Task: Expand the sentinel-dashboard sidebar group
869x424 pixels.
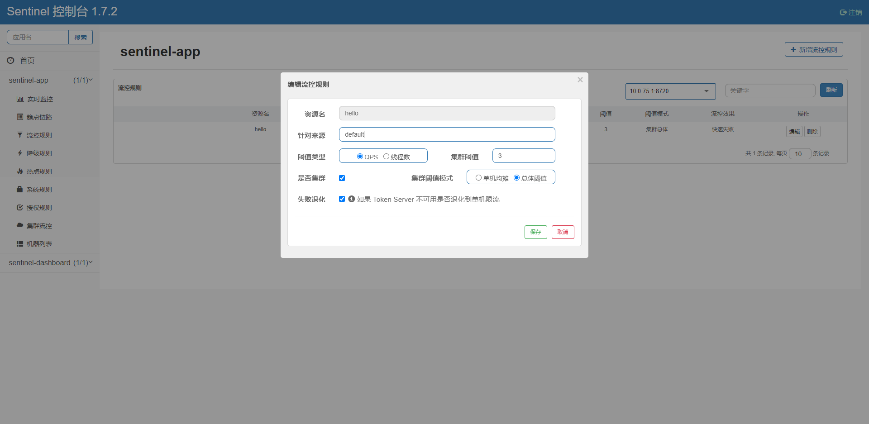Action: click(50, 262)
